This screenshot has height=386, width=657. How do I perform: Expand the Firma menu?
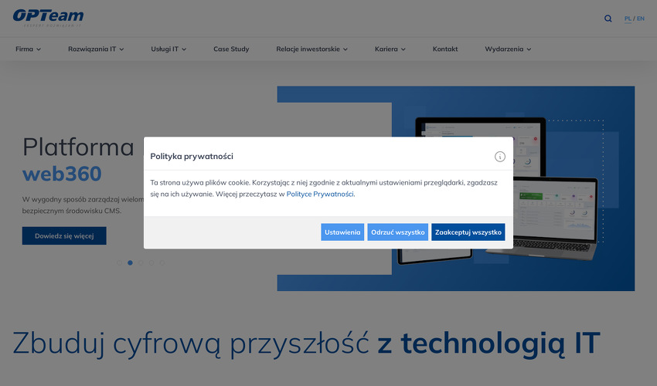[x=28, y=49]
